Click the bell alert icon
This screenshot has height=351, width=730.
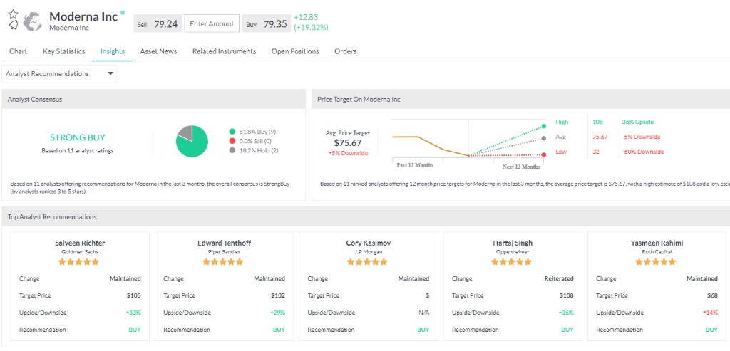[x=14, y=25]
